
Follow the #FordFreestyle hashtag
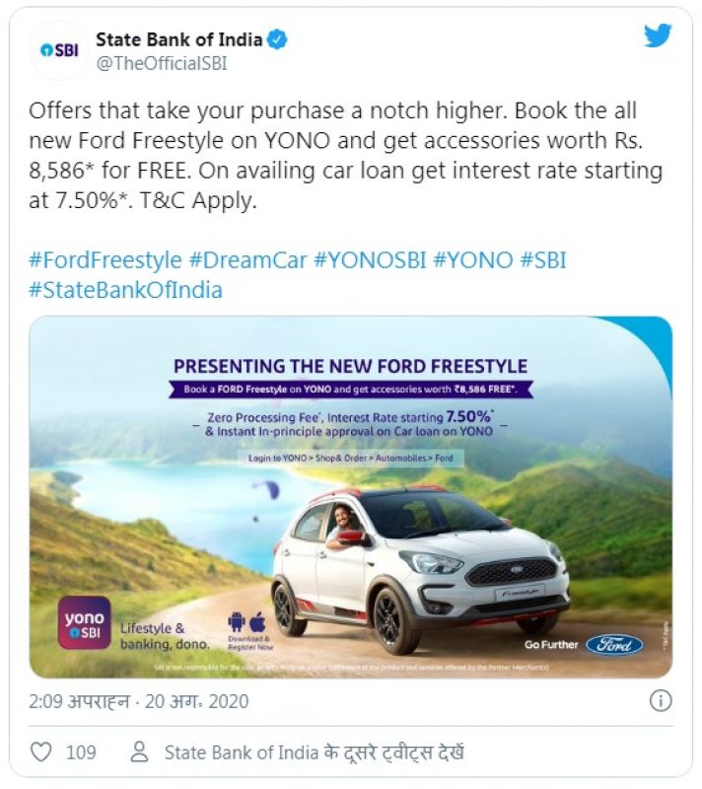click(105, 260)
